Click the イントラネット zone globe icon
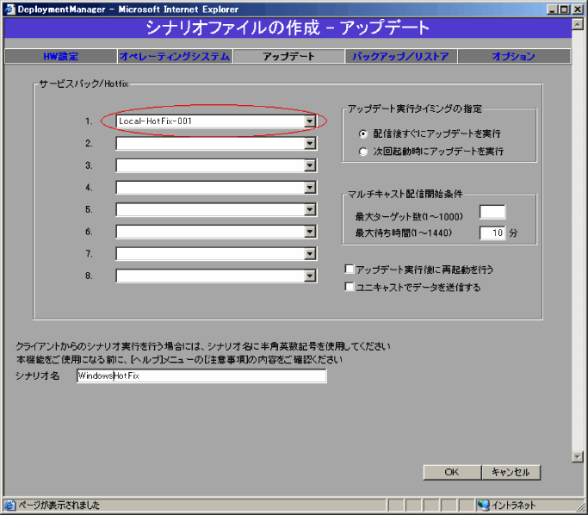This screenshot has height=515, width=588. coord(483,506)
